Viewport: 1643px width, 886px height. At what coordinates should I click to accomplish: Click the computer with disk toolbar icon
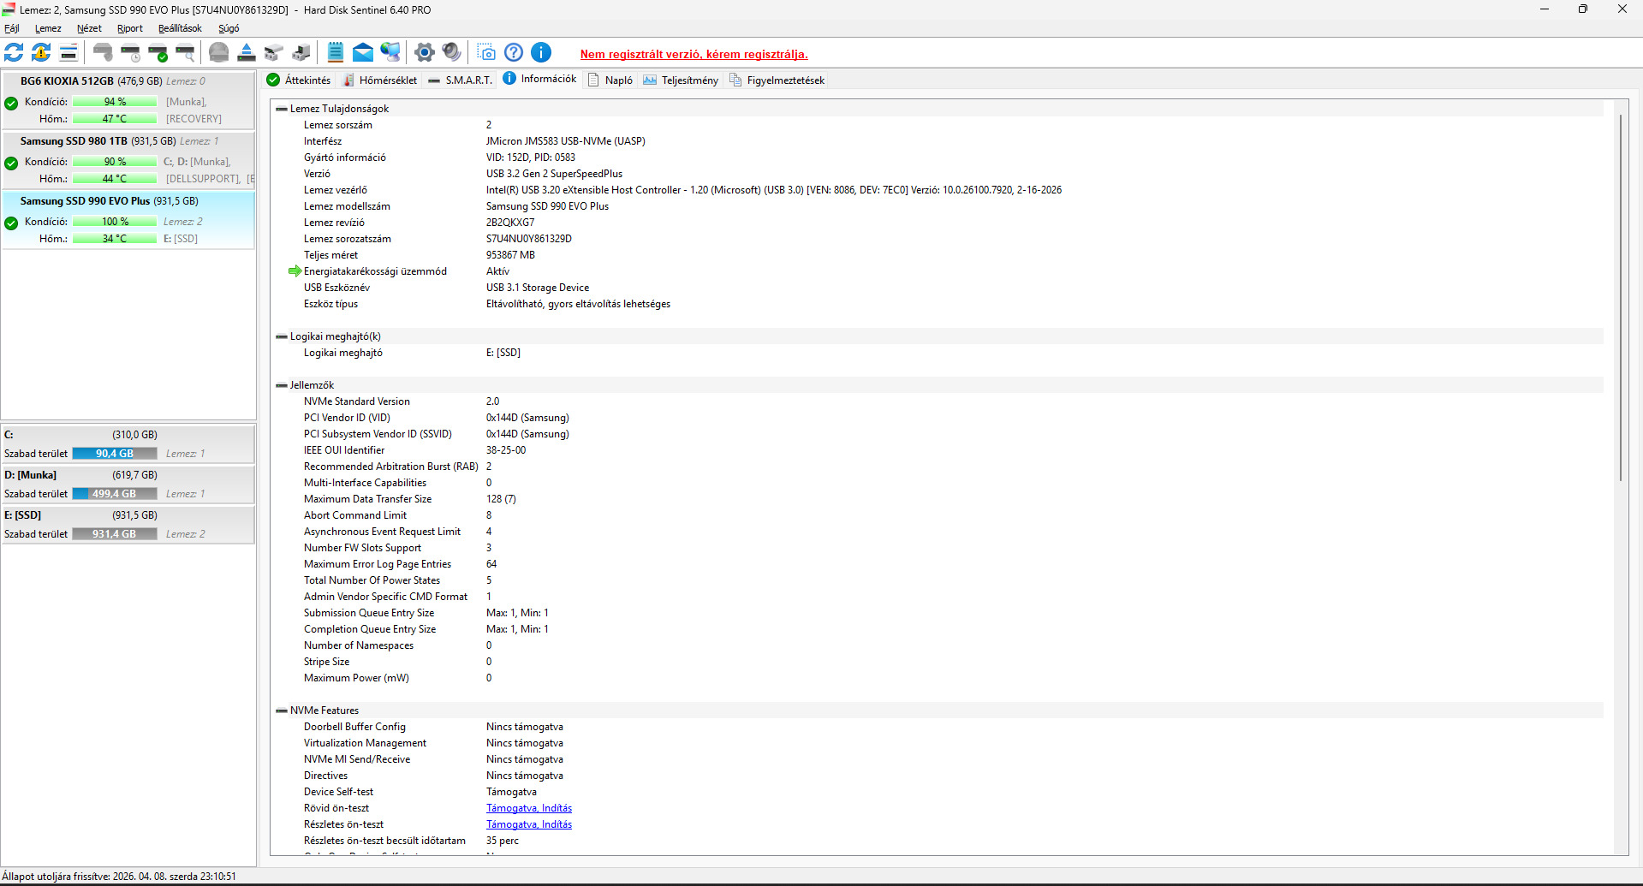point(301,52)
